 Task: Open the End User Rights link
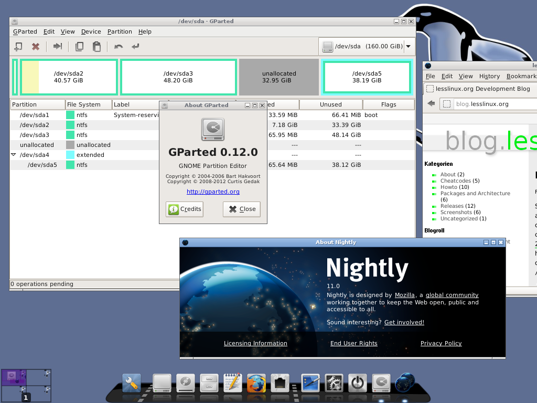(354, 343)
